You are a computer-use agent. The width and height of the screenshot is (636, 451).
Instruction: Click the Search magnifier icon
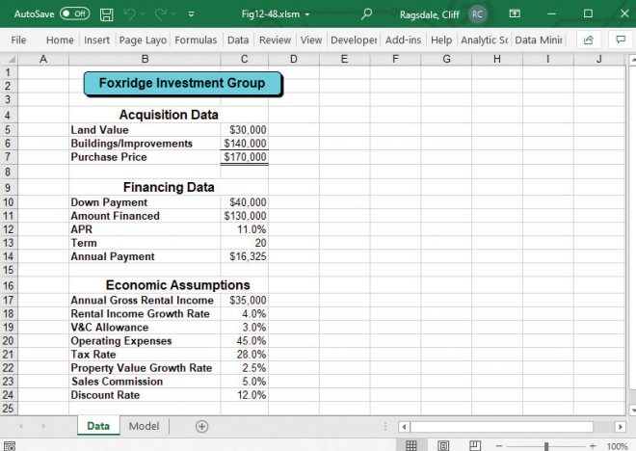pos(366,14)
